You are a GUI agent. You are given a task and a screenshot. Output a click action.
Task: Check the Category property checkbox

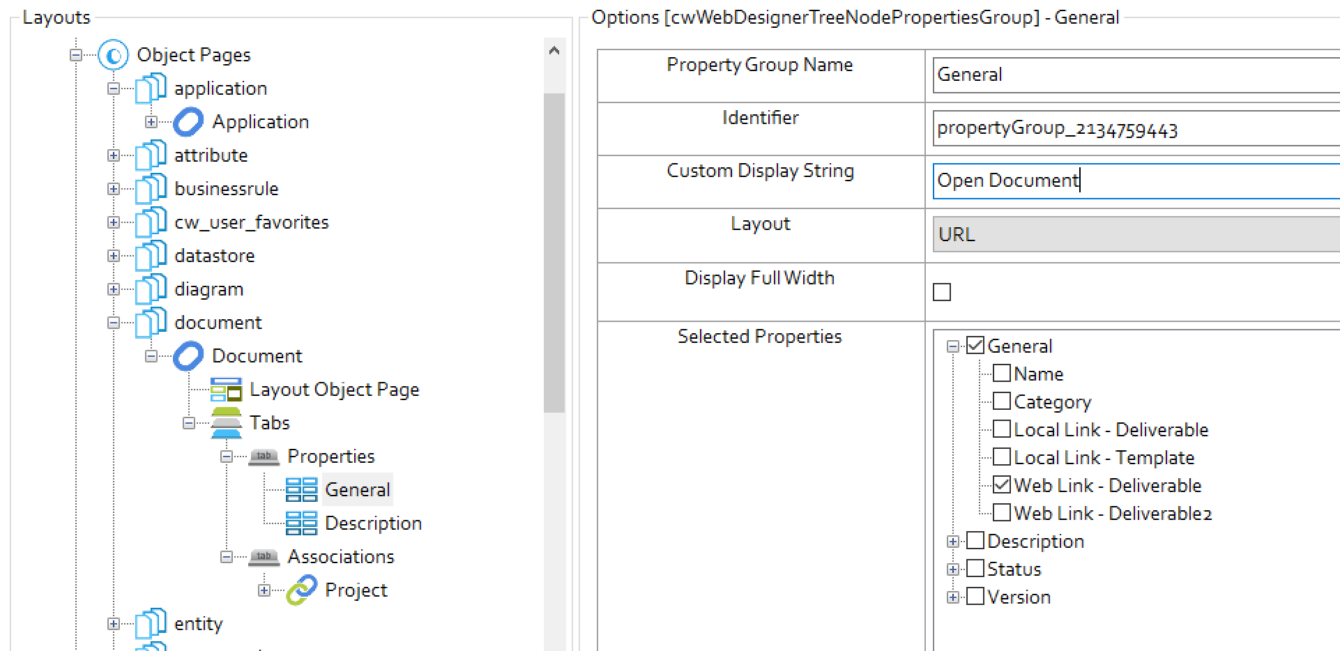tap(1002, 401)
